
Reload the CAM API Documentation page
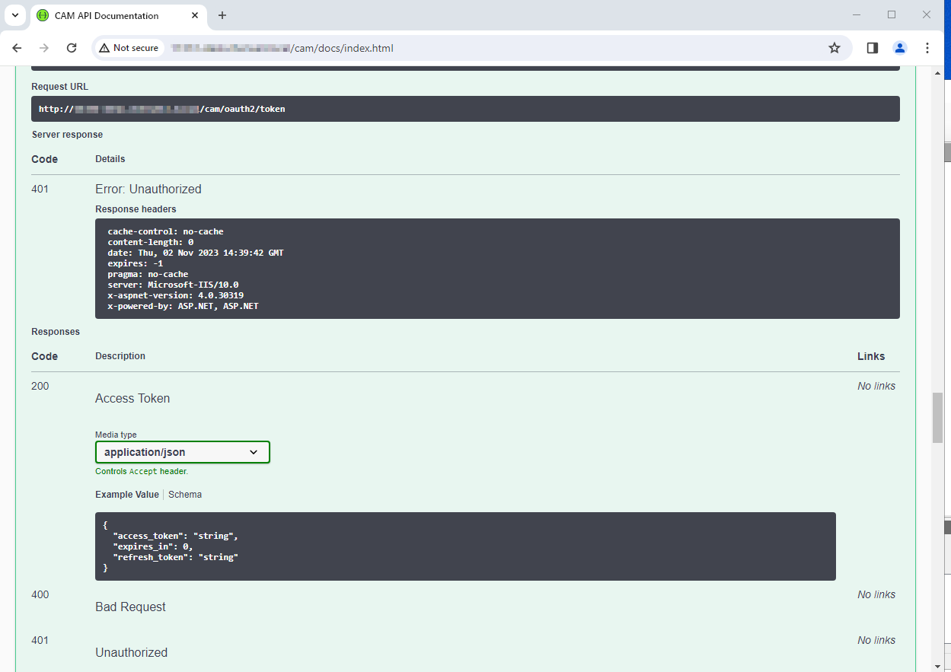click(72, 48)
